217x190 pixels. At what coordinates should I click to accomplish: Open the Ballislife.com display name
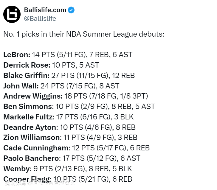[45, 10]
